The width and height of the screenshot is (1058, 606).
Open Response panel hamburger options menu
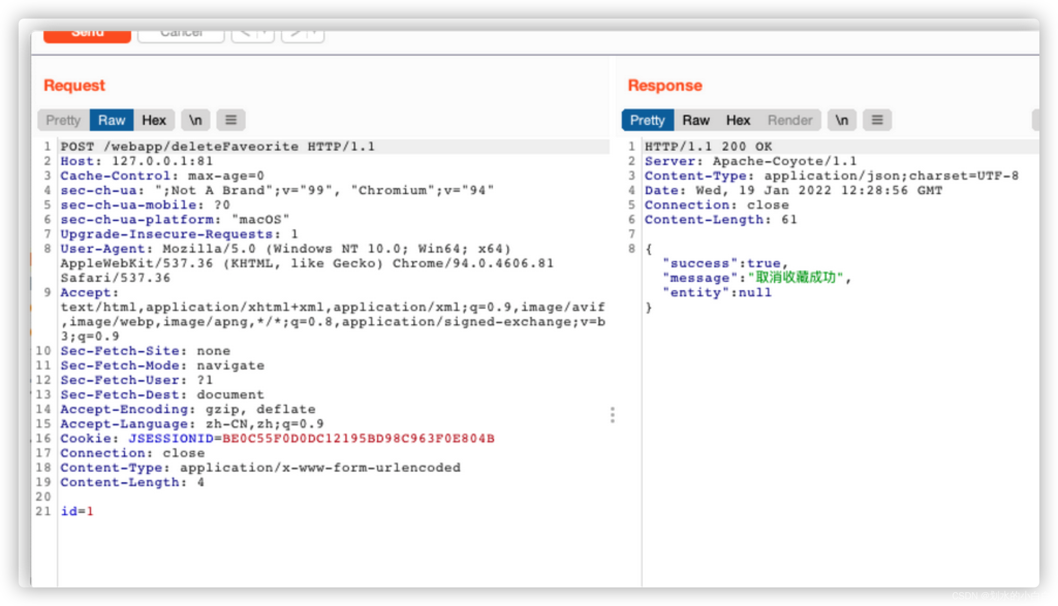(877, 120)
